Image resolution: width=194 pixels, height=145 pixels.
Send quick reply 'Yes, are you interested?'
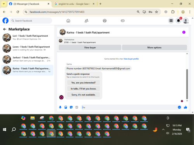click(x=83, y=83)
